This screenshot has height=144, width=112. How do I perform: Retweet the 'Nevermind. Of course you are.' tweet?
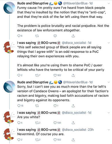coord(37,140)
